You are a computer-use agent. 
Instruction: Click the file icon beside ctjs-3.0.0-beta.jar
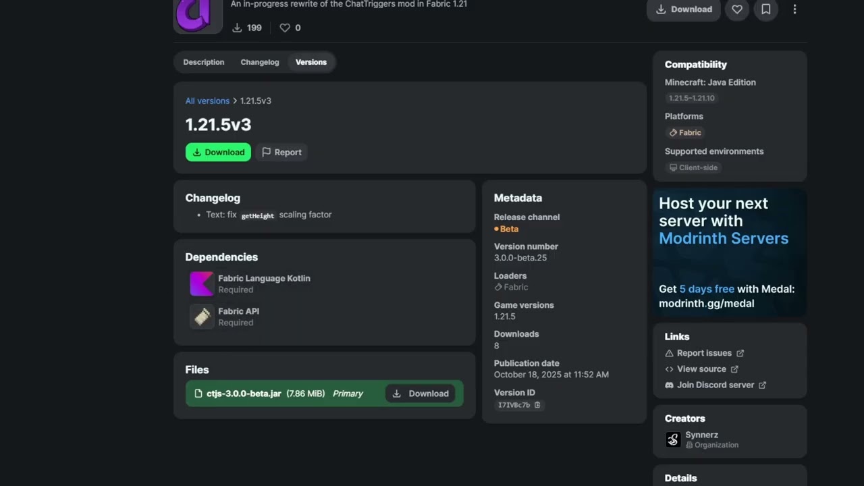(198, 394)
